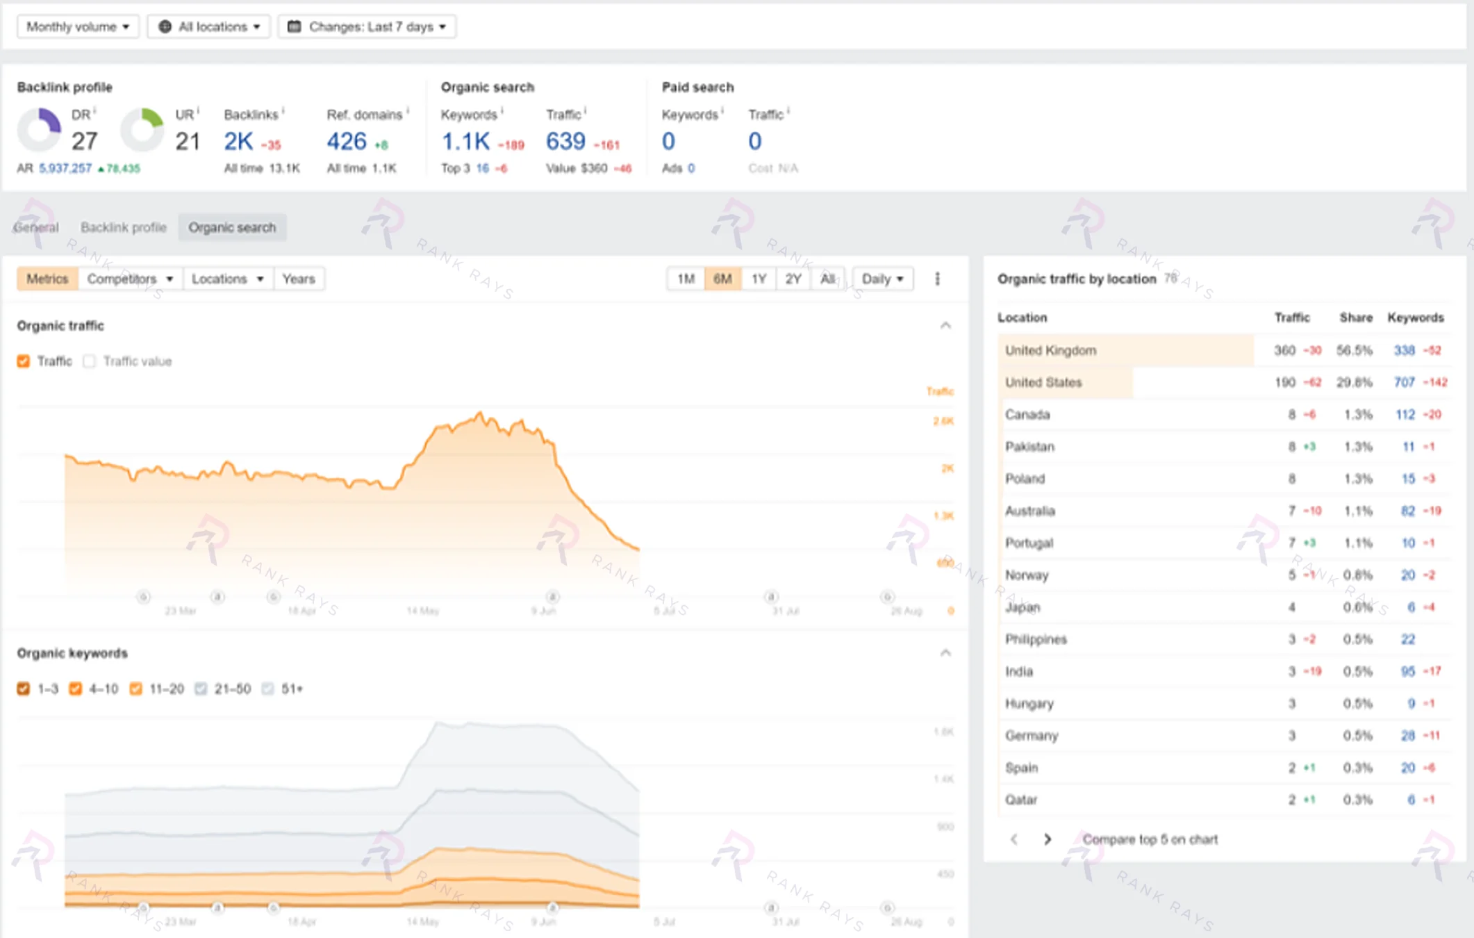Screen dimensions: 1474x938
Task: Click the DR donut chart
Action: pyautogui.click(x=39, y=130)
